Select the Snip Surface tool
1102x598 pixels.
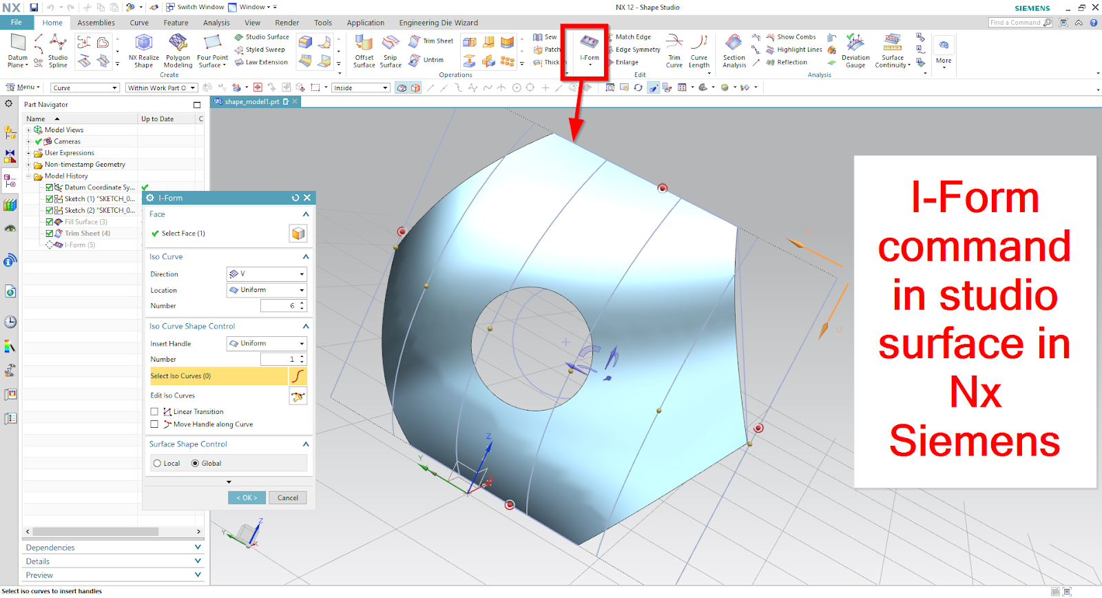(x=391, y=51)
